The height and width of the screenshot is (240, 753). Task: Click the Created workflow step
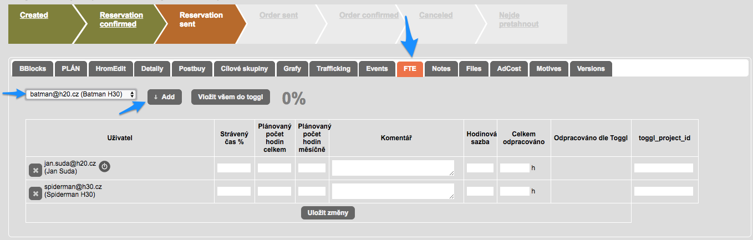[x=34, y=16]
